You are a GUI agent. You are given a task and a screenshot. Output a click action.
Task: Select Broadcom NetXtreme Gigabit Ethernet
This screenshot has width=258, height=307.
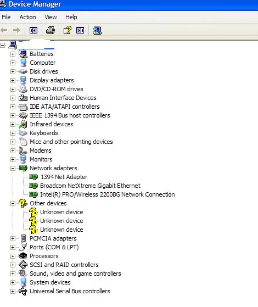pos(90,186)
